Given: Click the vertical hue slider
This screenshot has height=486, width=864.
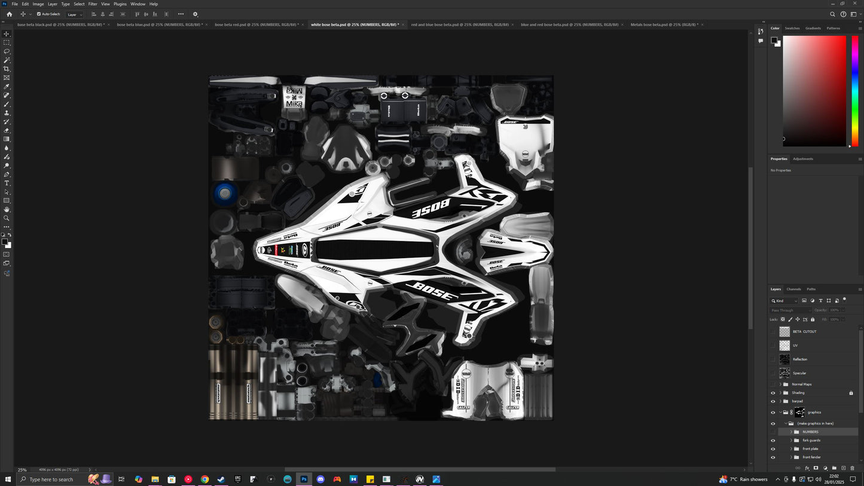Looking at the screenshot, I should click(855, 91).
